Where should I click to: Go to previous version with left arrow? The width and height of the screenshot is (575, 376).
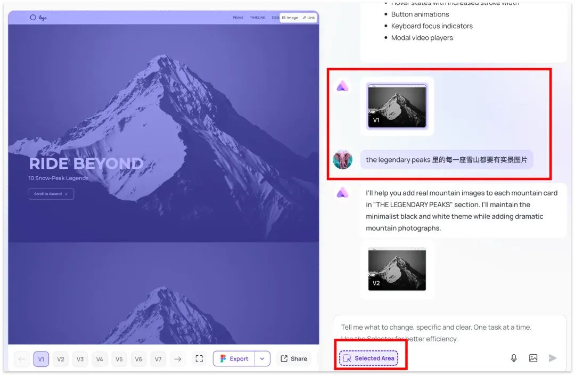point(22,359)
